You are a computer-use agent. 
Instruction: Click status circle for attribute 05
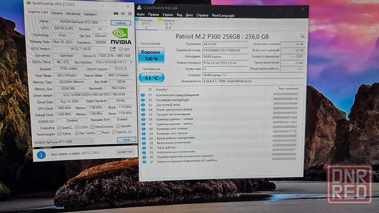(x=143, y=115)
